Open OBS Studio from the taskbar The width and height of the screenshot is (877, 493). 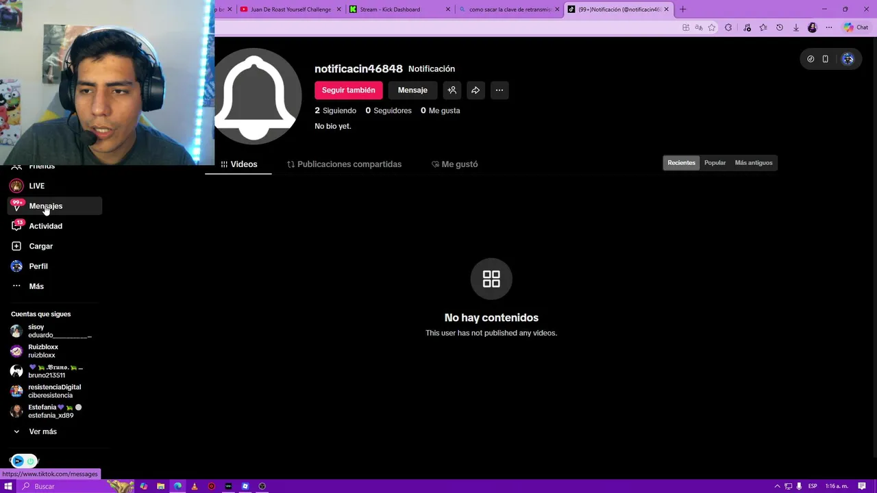(x=262, y=486)
